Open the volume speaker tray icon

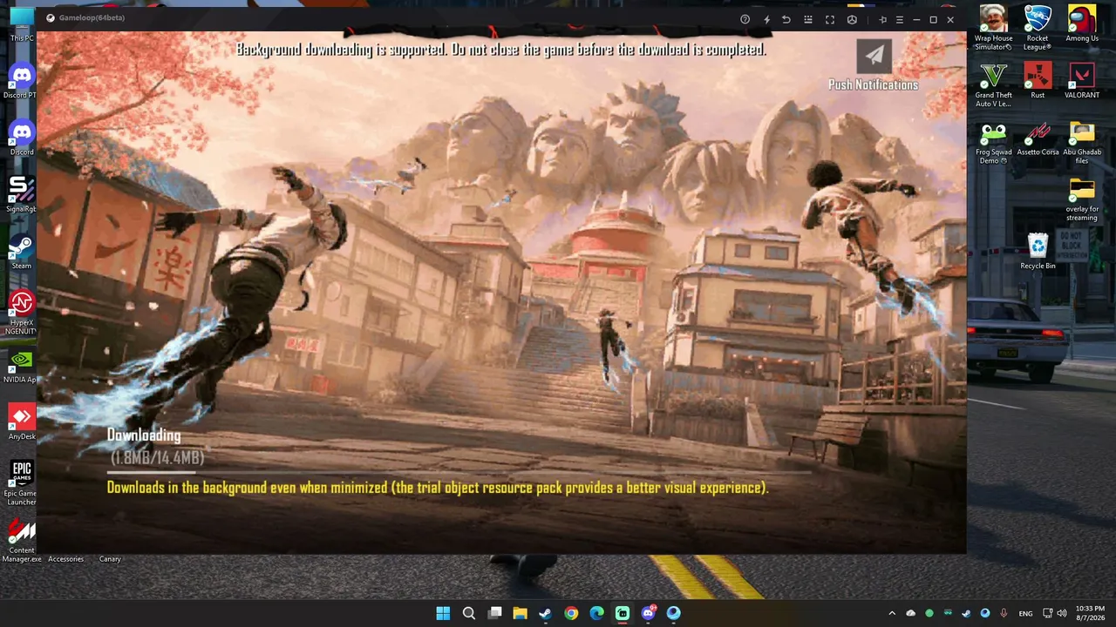1064,613
